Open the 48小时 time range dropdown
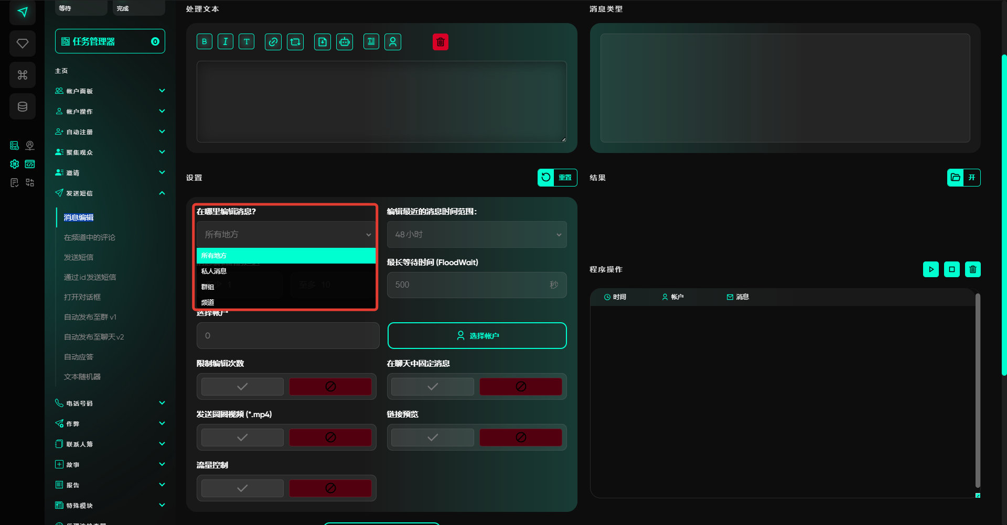Viewport: 1007px width, 525px height. point(477,235)
